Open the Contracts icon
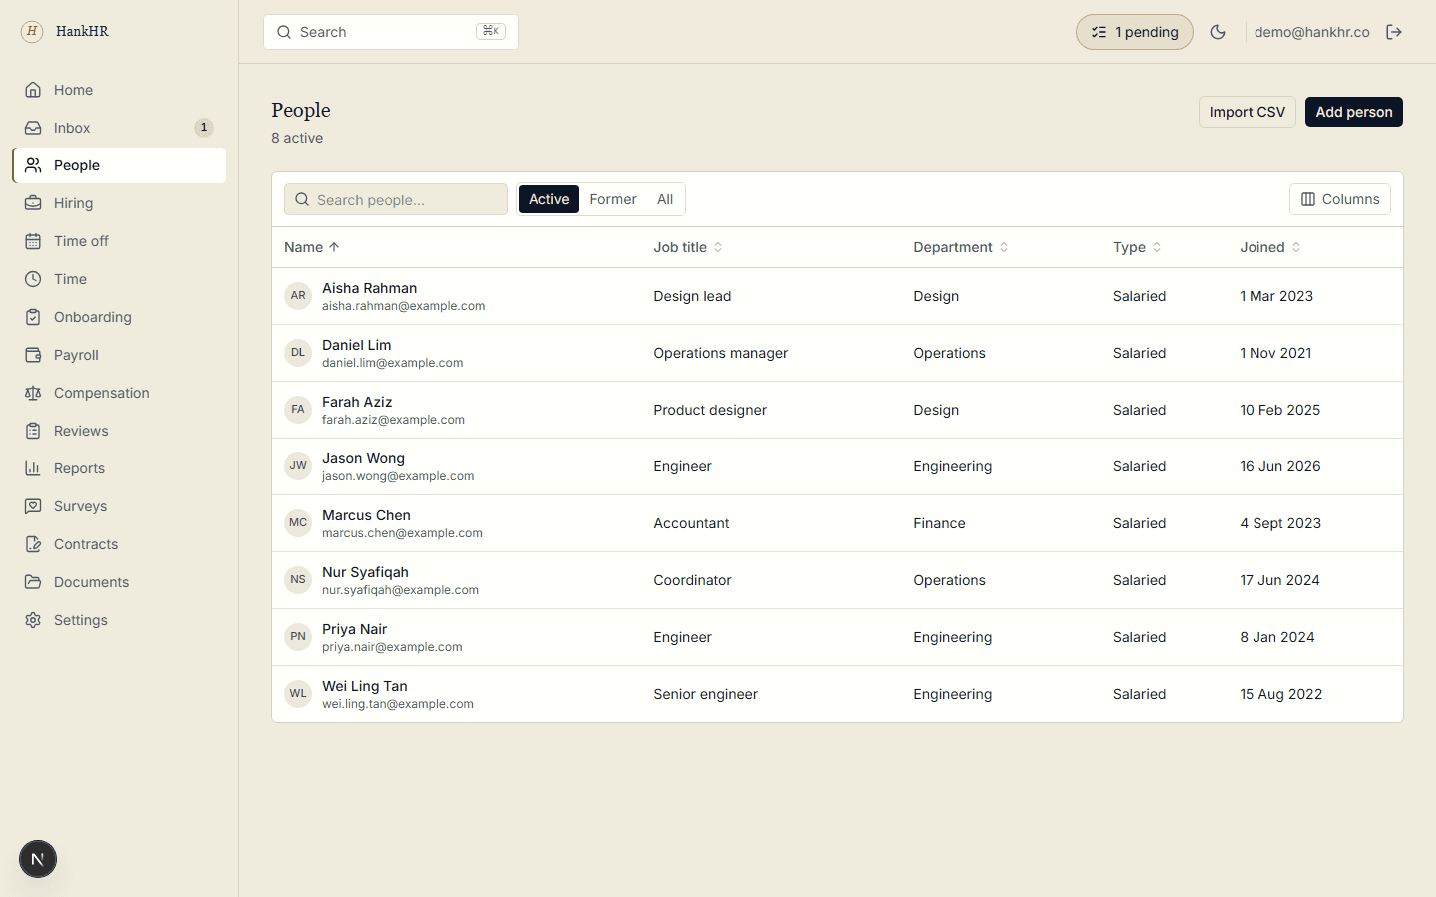1436x897 pixels. [33, 544]
